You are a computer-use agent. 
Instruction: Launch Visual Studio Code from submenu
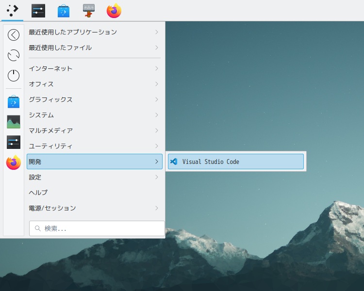click(235, 162)
